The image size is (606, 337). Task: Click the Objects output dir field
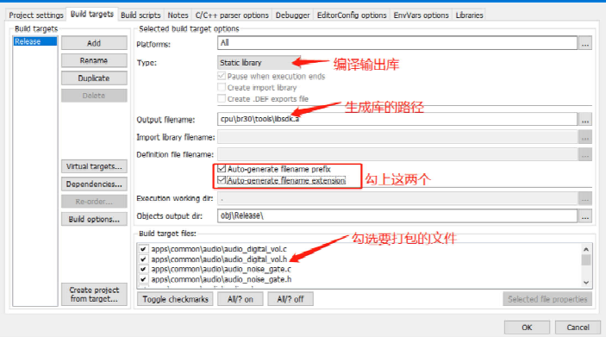397,215
